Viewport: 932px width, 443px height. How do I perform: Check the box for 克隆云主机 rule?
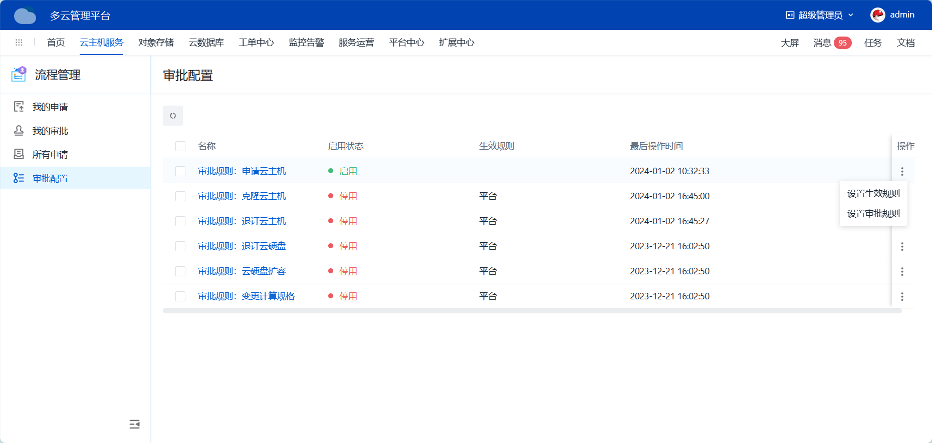tap(180, 196)
